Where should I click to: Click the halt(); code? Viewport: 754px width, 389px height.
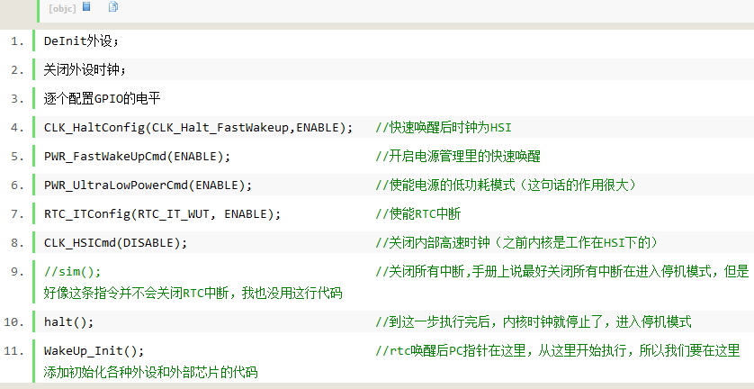68,322
